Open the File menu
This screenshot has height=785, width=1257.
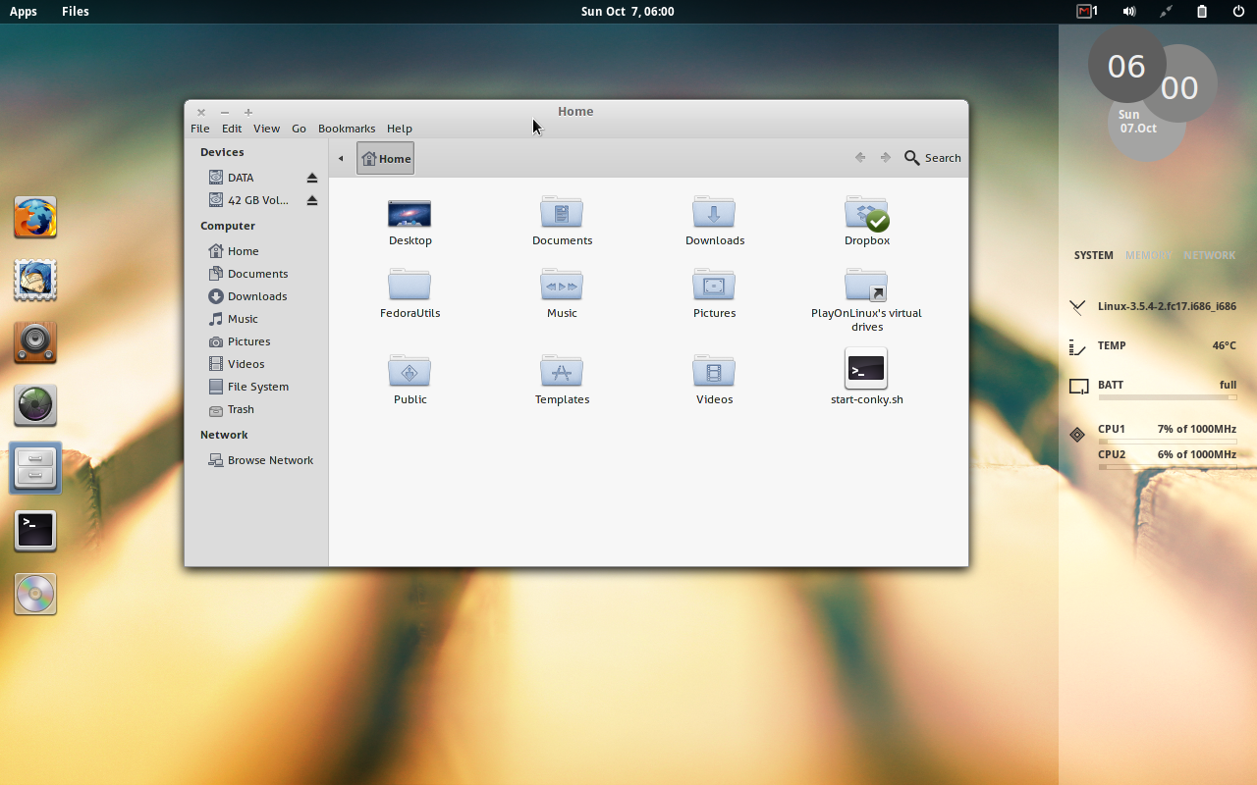tap(200, 129)
